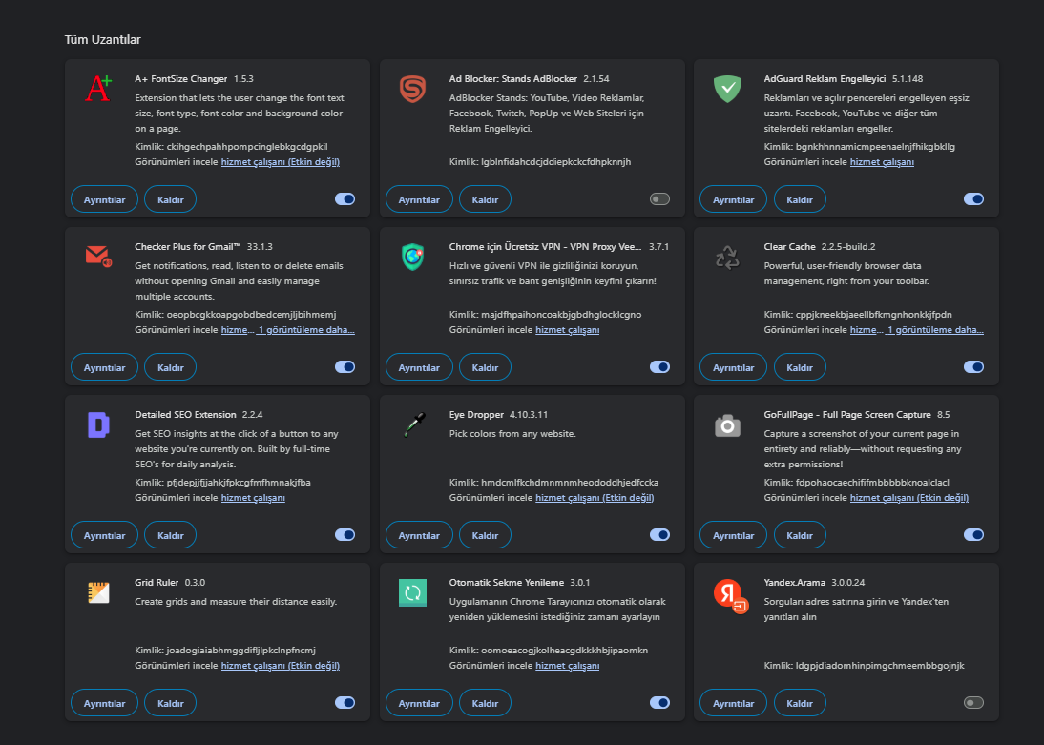Viewport: 1044px width, 745px height.
Task: Open Ayrıntılar for A+ FontSize Changer
Action: point(105,199)
